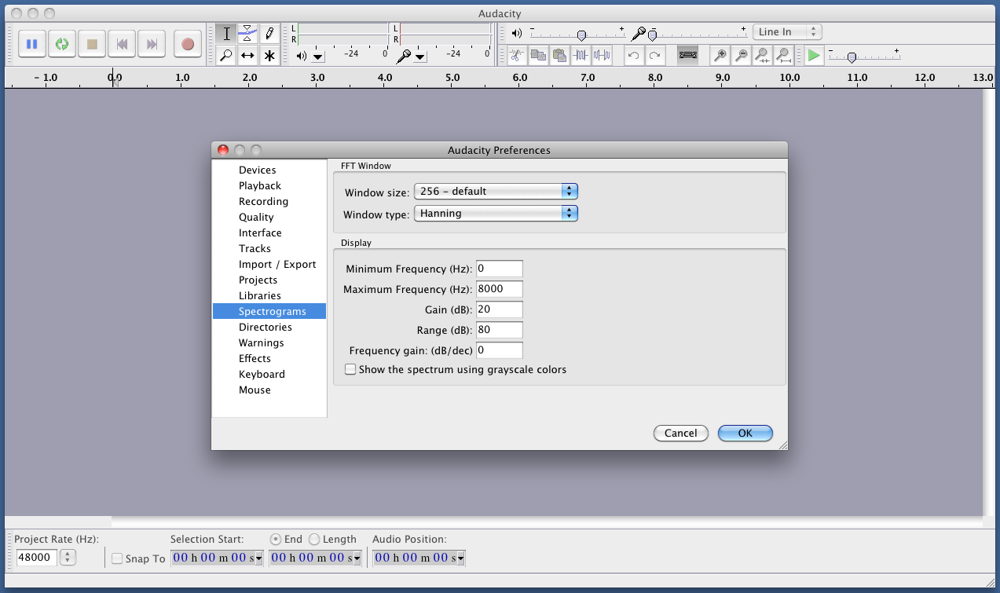Click the Pause transport button
1000x593 pixels.
[32, 44]
